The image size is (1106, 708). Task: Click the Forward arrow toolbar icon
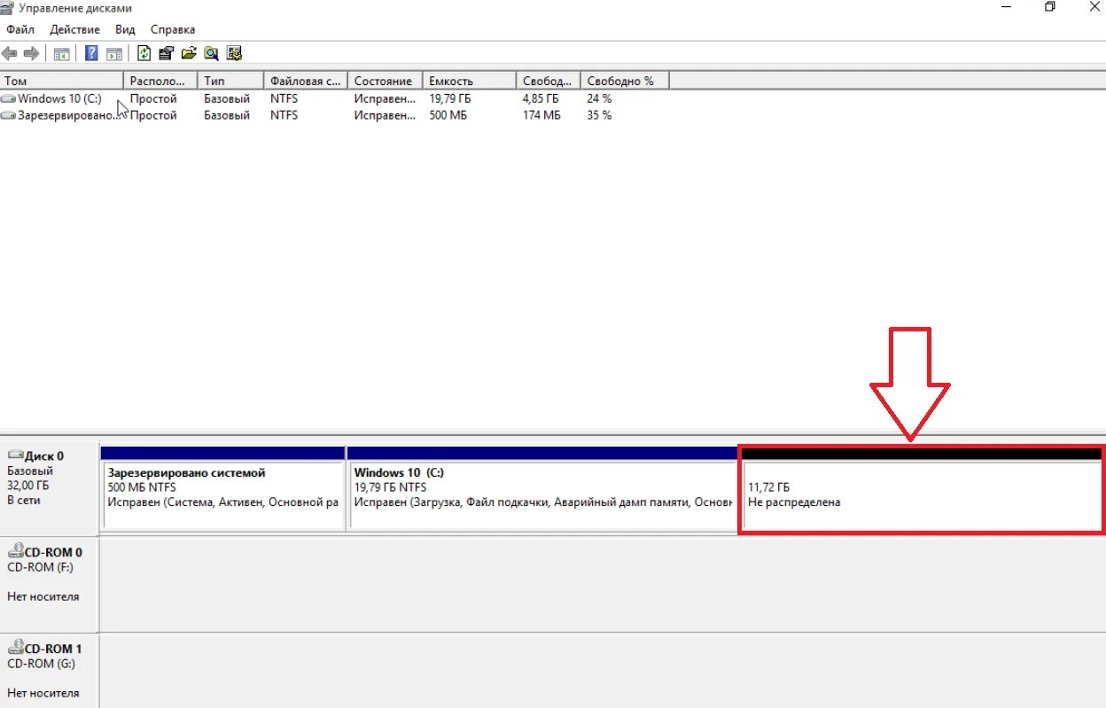coord(31,53)
